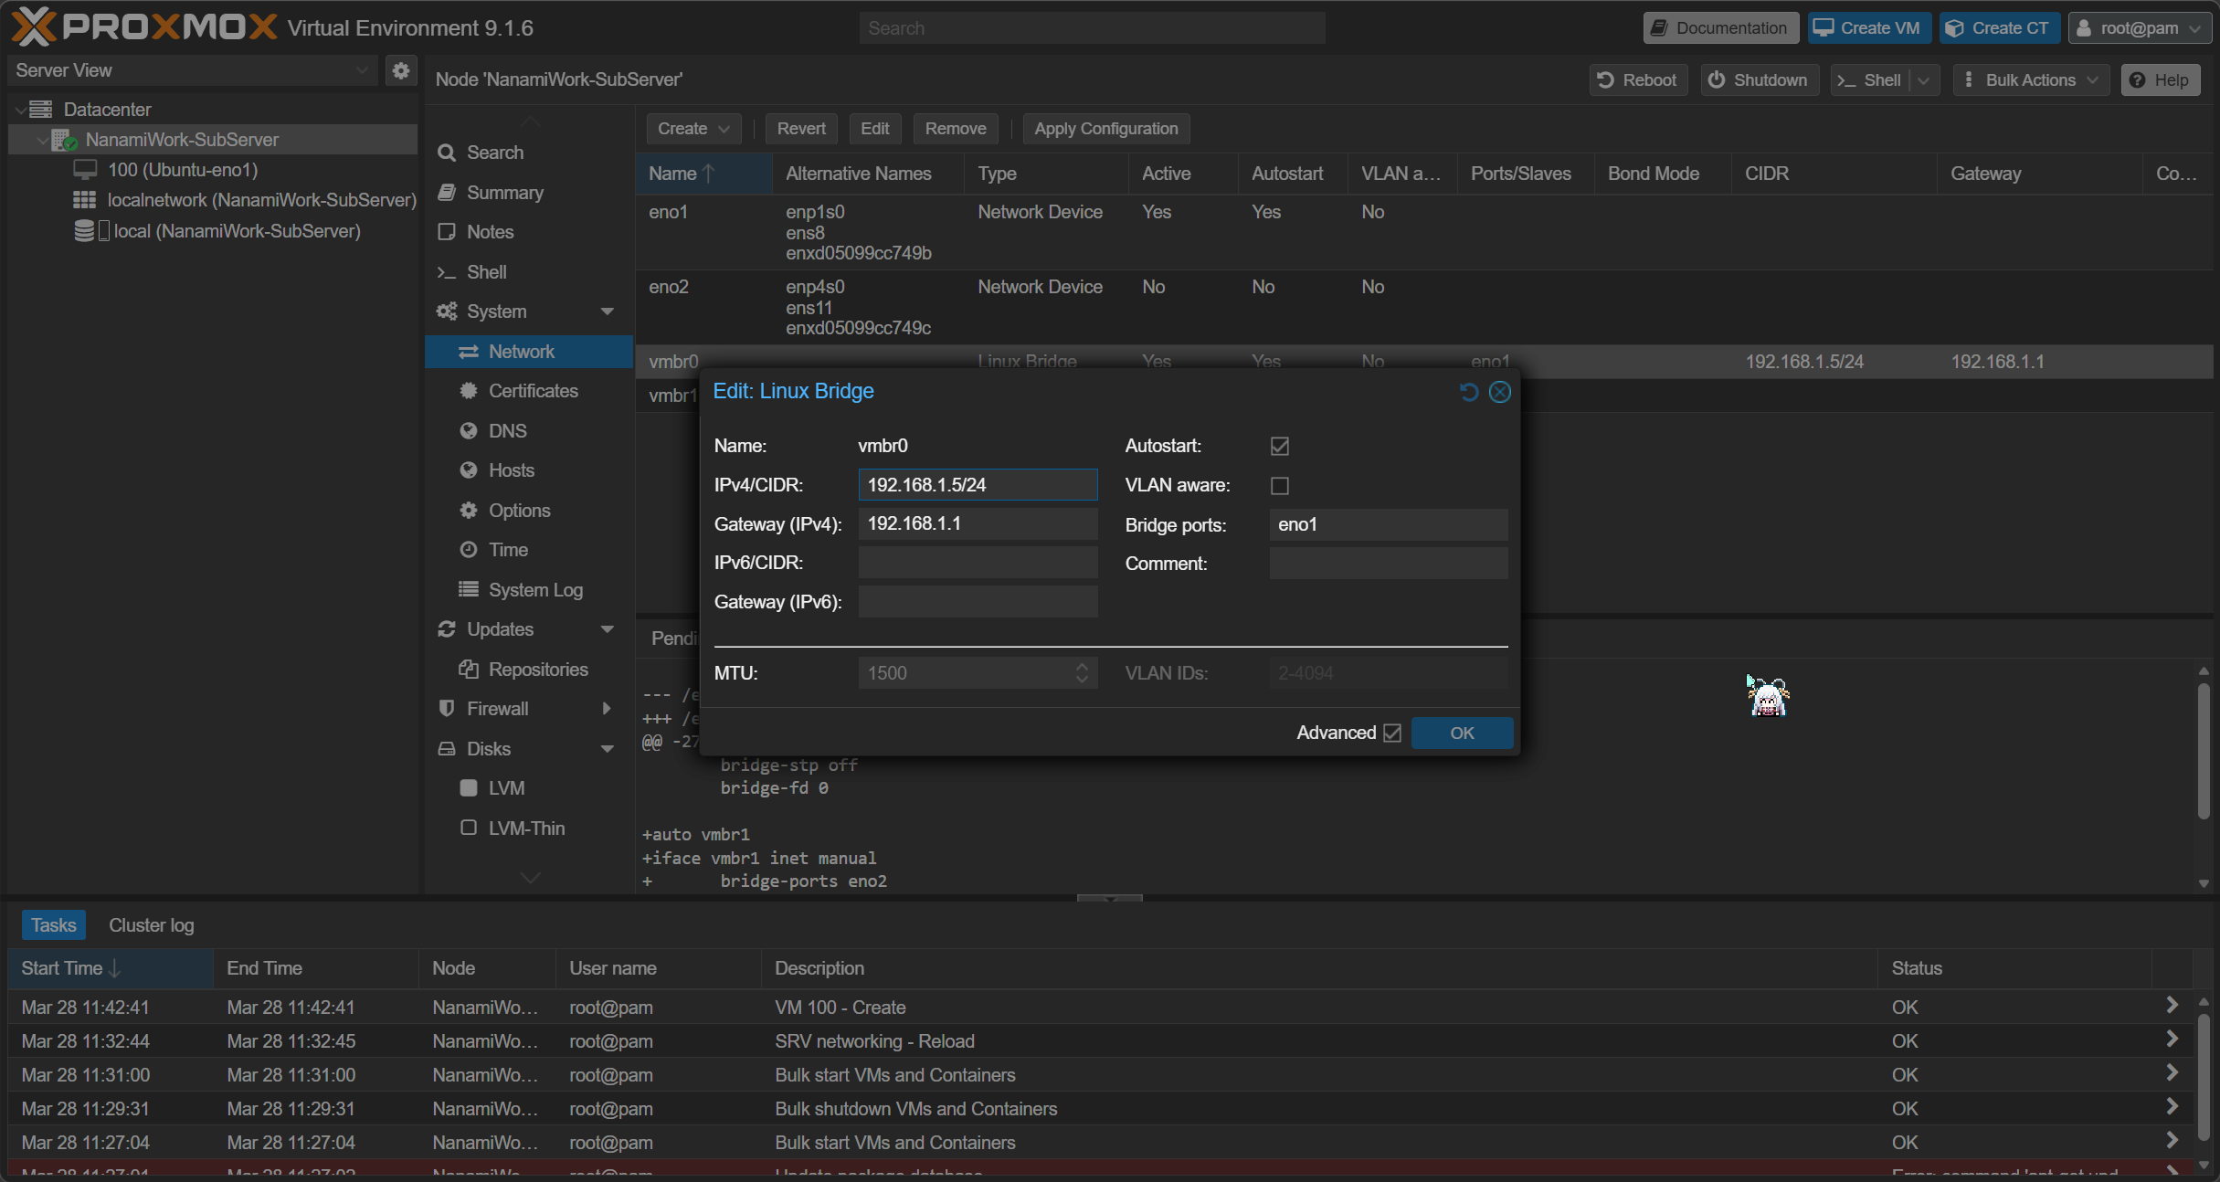Open the node Options page
This screenshot has height=1182, width=2220.
pyautogui.click(x=519, y=511)
